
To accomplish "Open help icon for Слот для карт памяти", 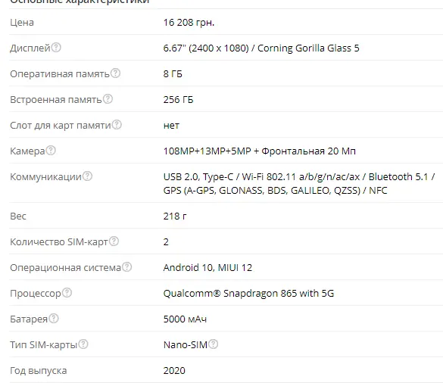I will point(117,125).
